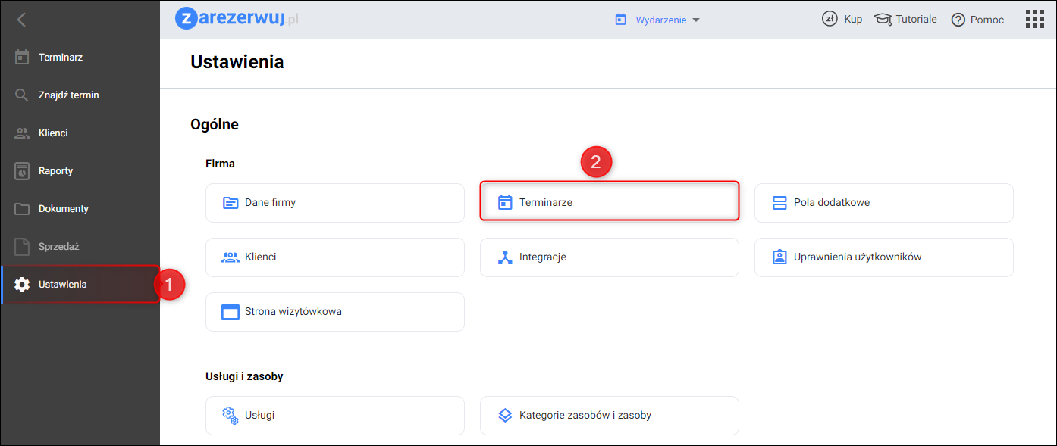Viewport: 1057px width, 446px height.
Task: Click the apps grid icon
Action: 1035,19
